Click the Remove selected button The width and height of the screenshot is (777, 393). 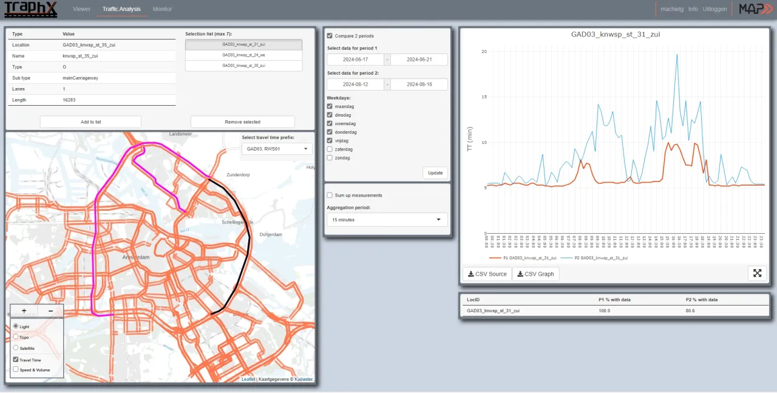tap(242, 122)
